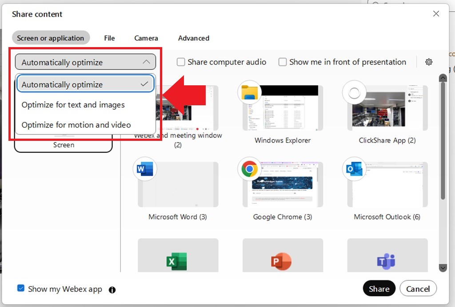Click the Cancel button
The height and width of the screenshot is (307, 455).
(x=418, y=289)
